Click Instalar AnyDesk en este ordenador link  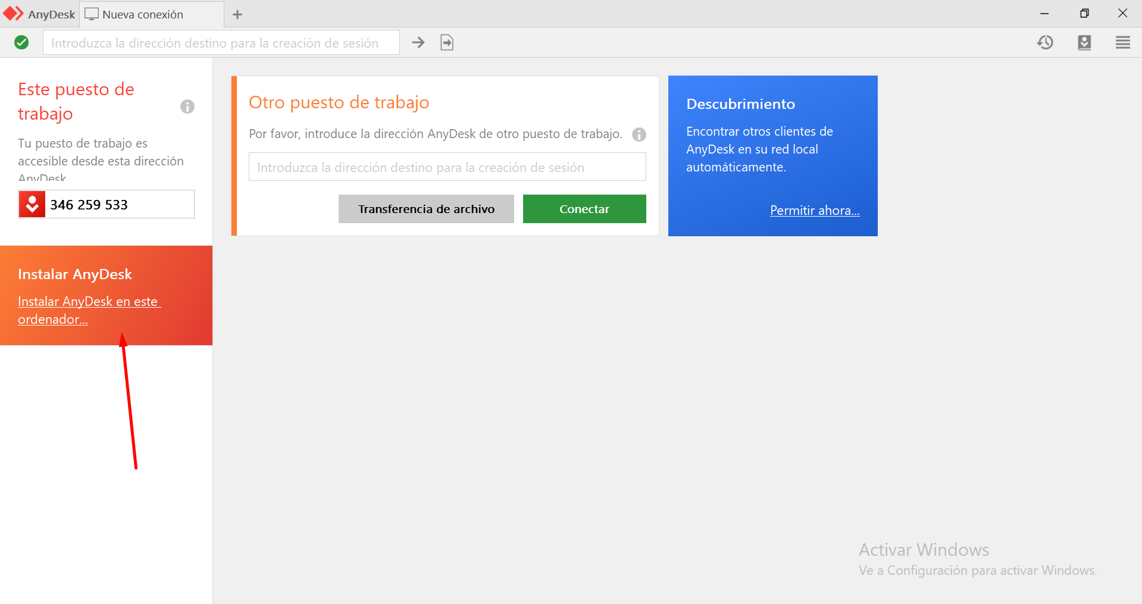[x=89, y=310]
